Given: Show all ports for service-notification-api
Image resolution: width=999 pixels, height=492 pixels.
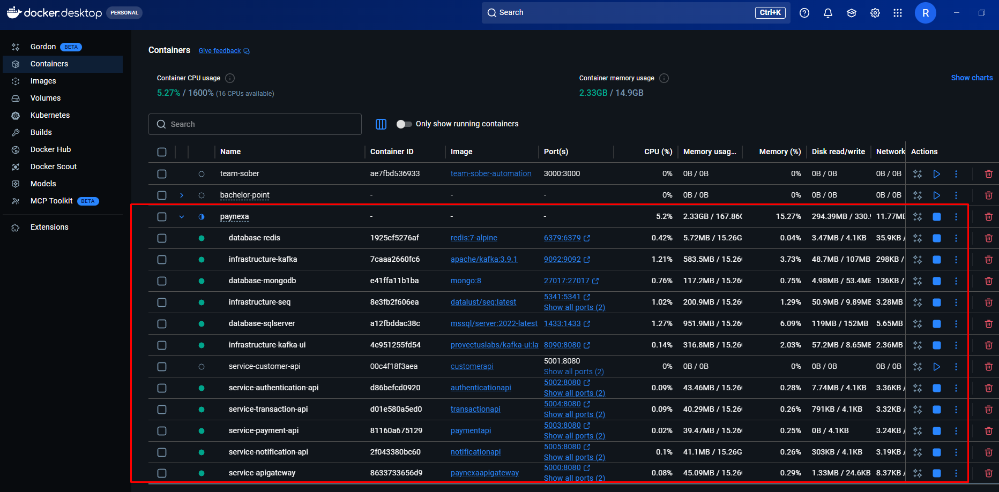Looking at the screenshot, I should click(x=574, y=458).
